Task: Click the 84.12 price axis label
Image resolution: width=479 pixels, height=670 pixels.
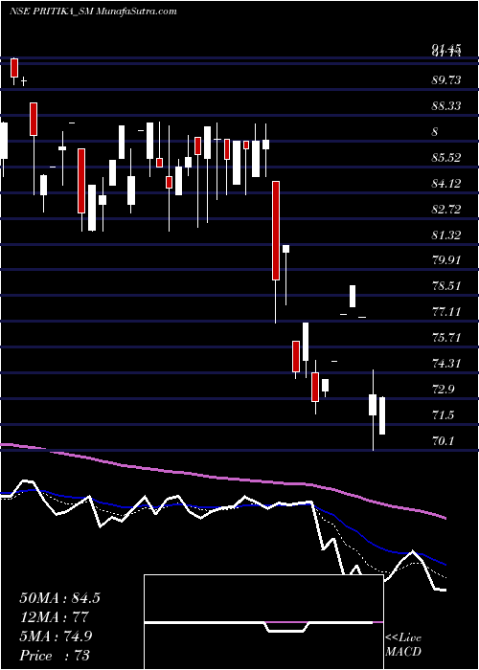Action: coord(446,184)
